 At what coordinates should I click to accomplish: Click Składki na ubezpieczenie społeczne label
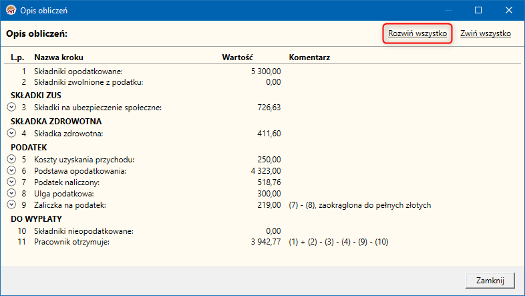pyautogui.click(x=98, y=108)
